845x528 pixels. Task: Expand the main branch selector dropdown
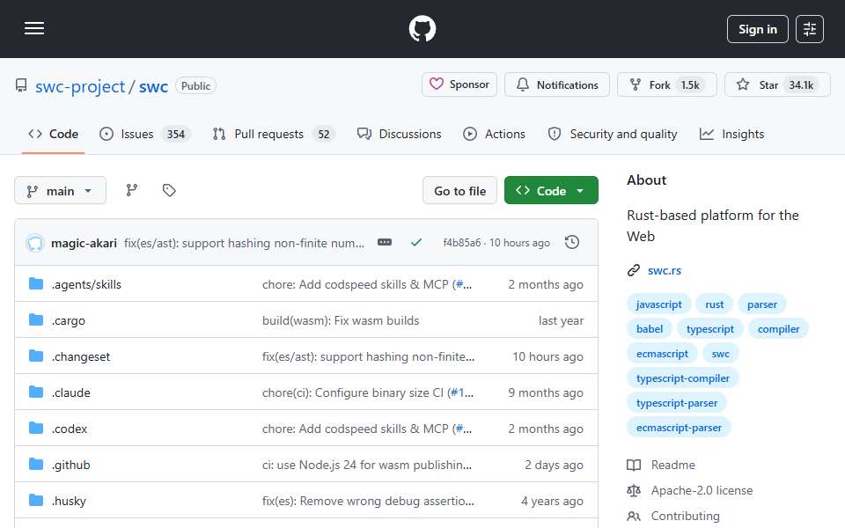(x=61, y=191)
